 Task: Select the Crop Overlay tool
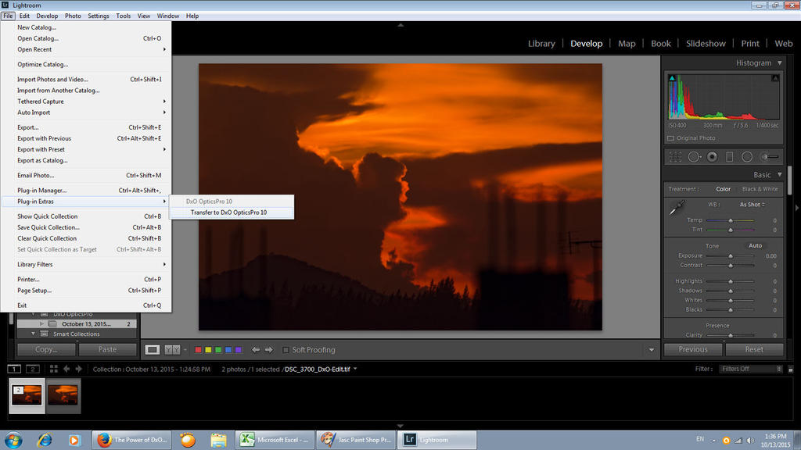[x=676, y=157]
